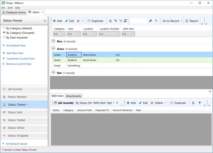
Task: Click Customise Current View link
Action: click(20, 59)
